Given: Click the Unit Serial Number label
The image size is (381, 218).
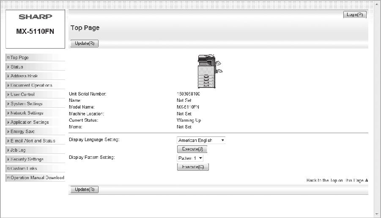Looking at the screenshot, I should point(88,94).
